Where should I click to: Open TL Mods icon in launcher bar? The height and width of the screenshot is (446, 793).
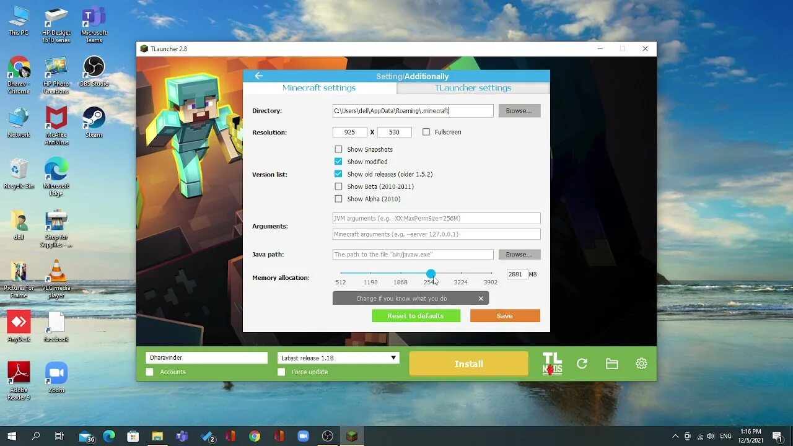point(552,364)
